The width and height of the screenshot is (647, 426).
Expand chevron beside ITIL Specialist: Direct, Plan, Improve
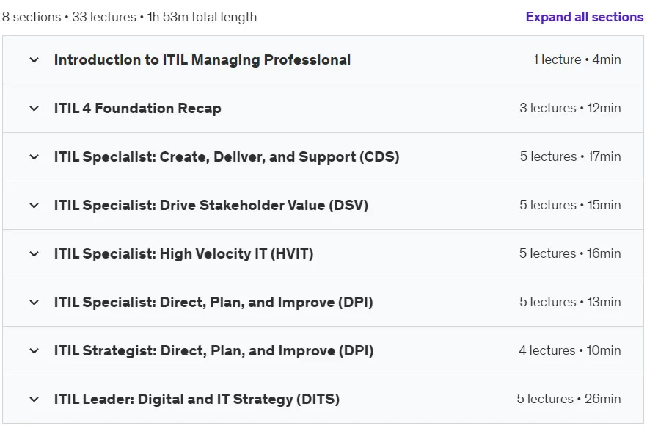[34, 303]
